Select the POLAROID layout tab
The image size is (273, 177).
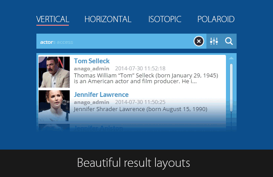[x=216, y=19]
